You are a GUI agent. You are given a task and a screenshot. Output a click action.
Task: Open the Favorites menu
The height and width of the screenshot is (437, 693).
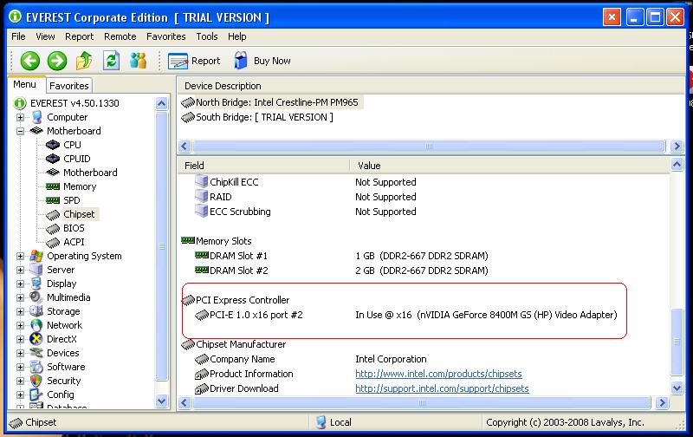[x=165, y=36]
